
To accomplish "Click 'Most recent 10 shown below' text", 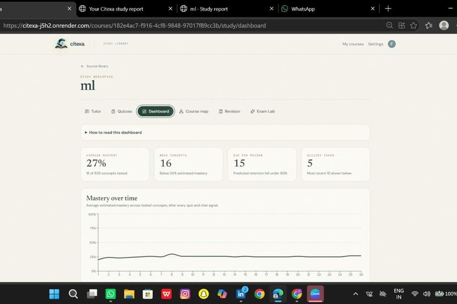I will tap(329, 173).
